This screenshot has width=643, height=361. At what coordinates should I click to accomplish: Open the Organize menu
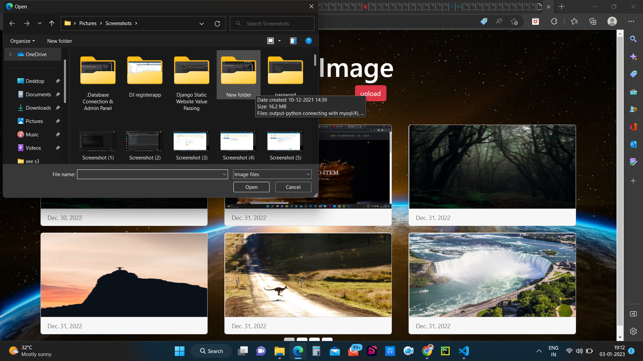pyautogui.click(x=22, y=41)
